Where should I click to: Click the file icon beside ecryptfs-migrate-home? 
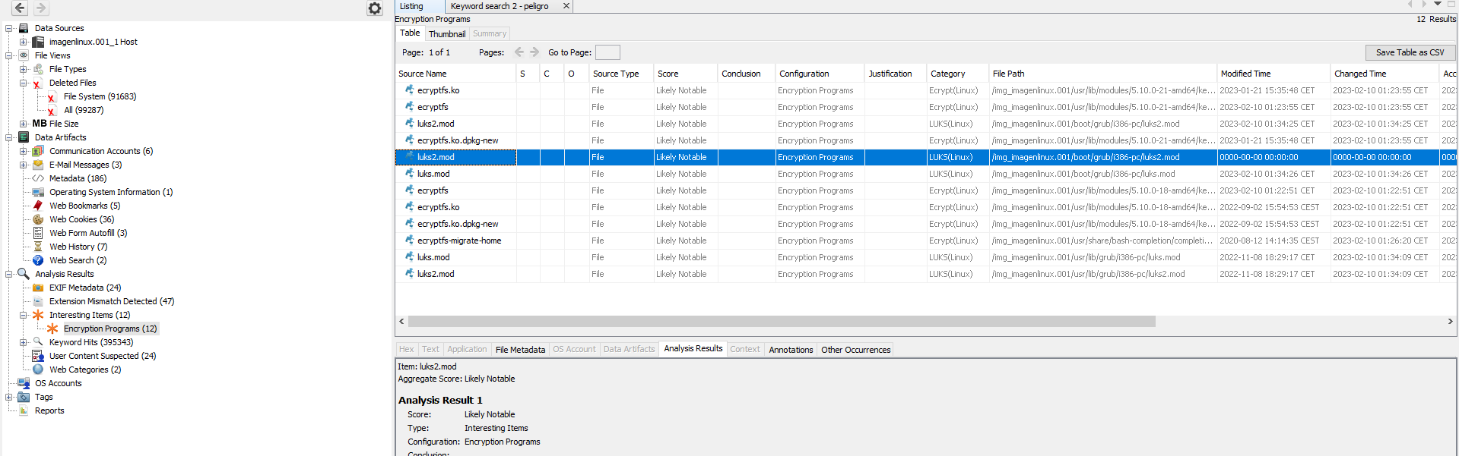pos(410,241)
